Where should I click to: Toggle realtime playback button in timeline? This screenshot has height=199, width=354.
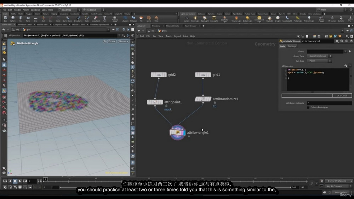click(20, 187)
